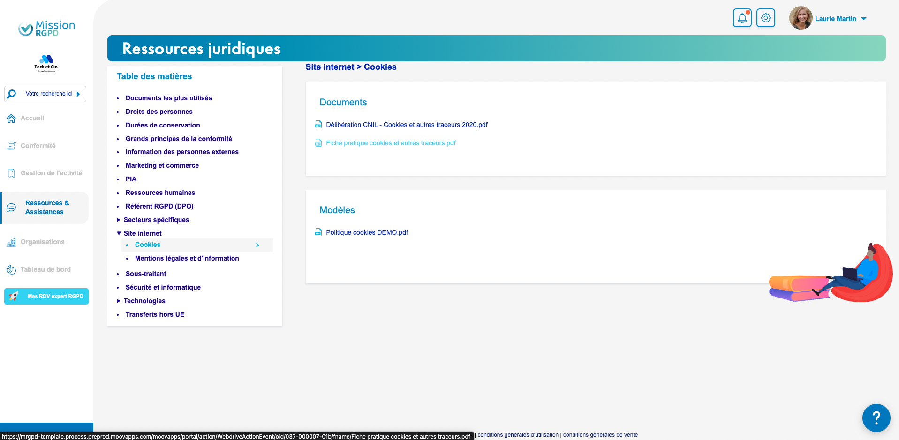Open Fiche pratique cookies et autres traceurs PDF

pos(391,143)
